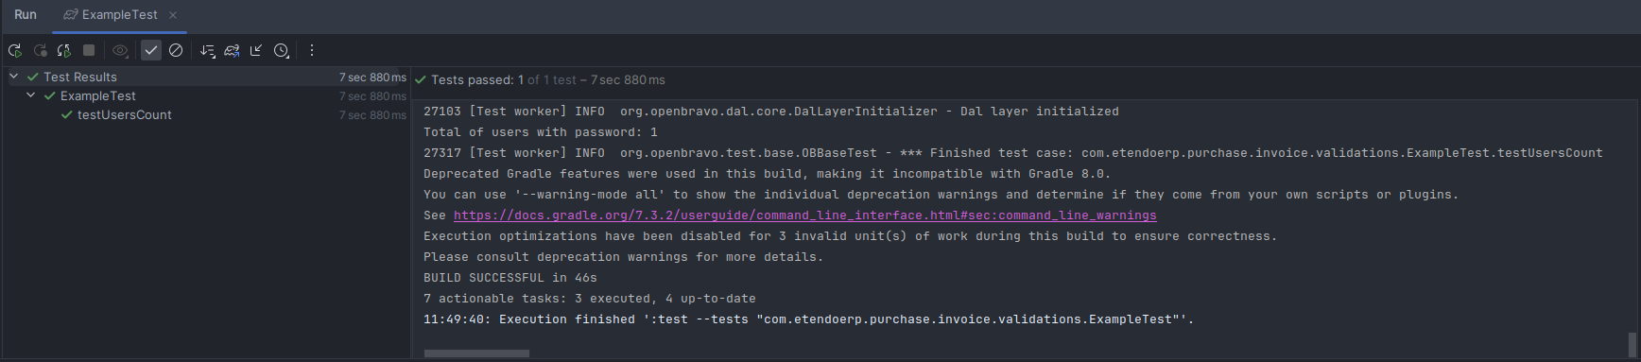Click the 'Finished test case' log line
Viewport: 1641px width, 362px height.
click(x=1013, y=153)
